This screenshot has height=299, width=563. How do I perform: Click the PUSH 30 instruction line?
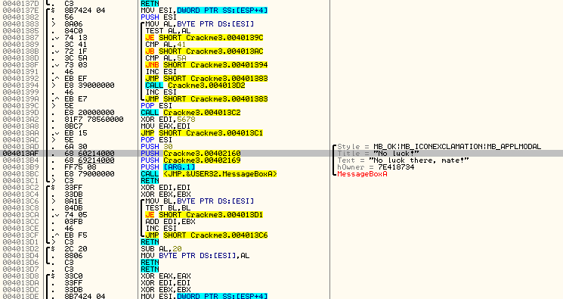[x=156, y=146]
